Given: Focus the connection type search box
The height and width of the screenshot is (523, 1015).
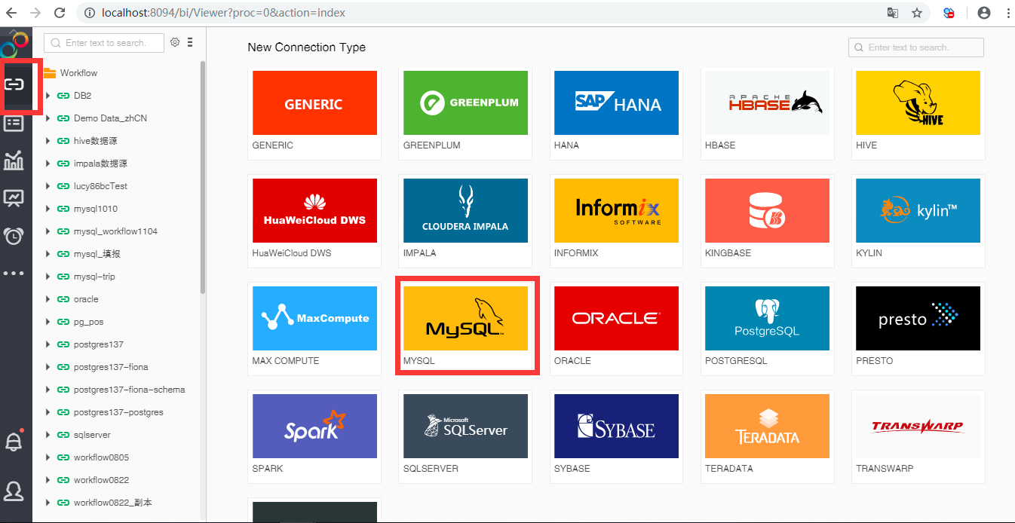Looking at the screenshot, I should (916, 47).
